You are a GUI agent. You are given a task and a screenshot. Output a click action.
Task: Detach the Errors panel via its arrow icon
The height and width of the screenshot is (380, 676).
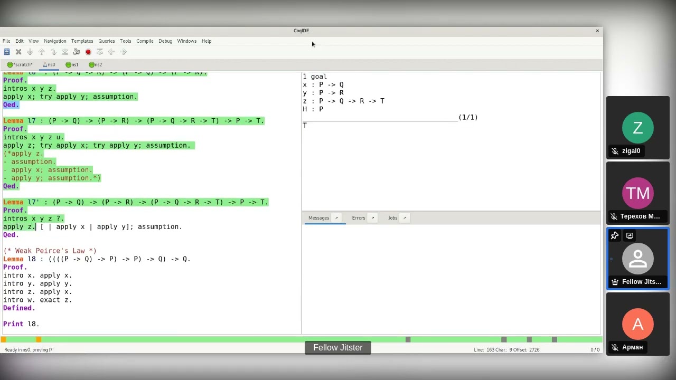pos(372,218)
